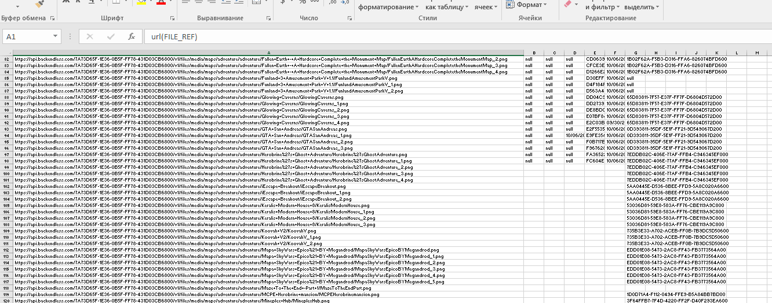Click the formula bar cancel X icon
The width and height of the screenshot is (772, 303).
[x=90, y=36]
